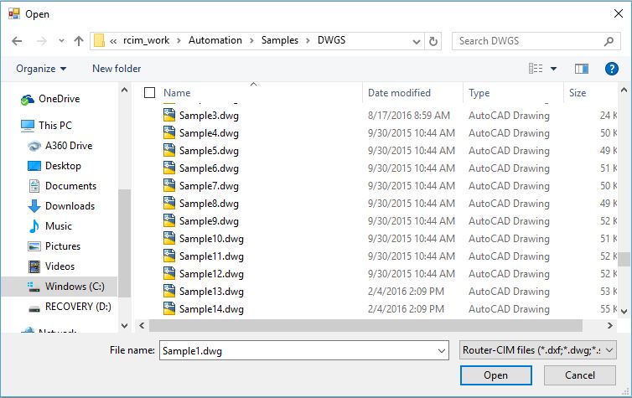
Task: Click the A360 Drive sidebar item
Action: point(69,146)
